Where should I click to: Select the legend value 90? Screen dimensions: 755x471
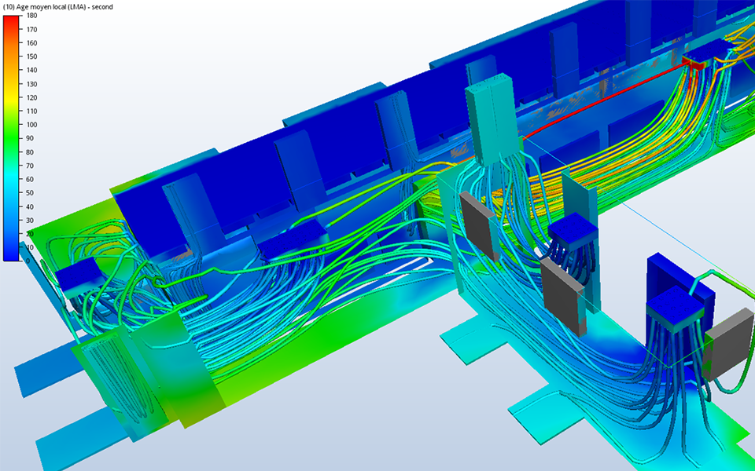tap(31, 138)
